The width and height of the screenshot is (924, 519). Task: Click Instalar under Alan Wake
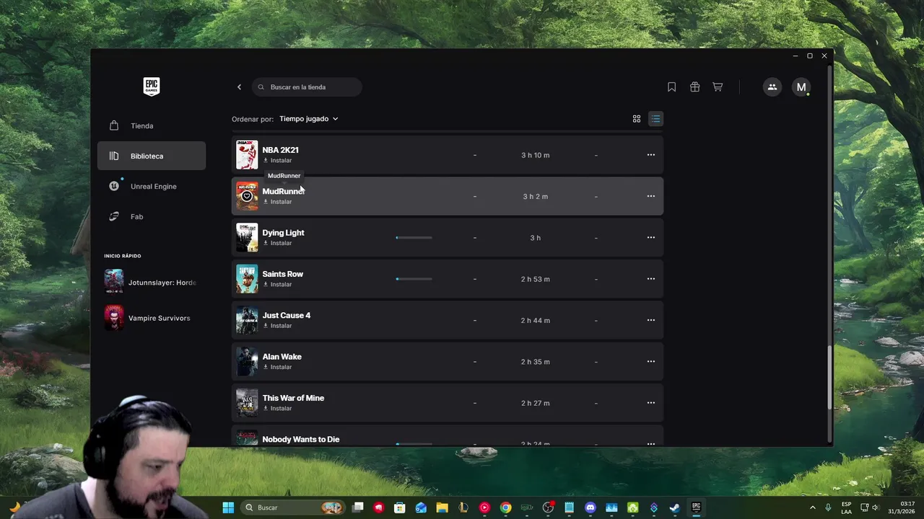tap(277, 367)
